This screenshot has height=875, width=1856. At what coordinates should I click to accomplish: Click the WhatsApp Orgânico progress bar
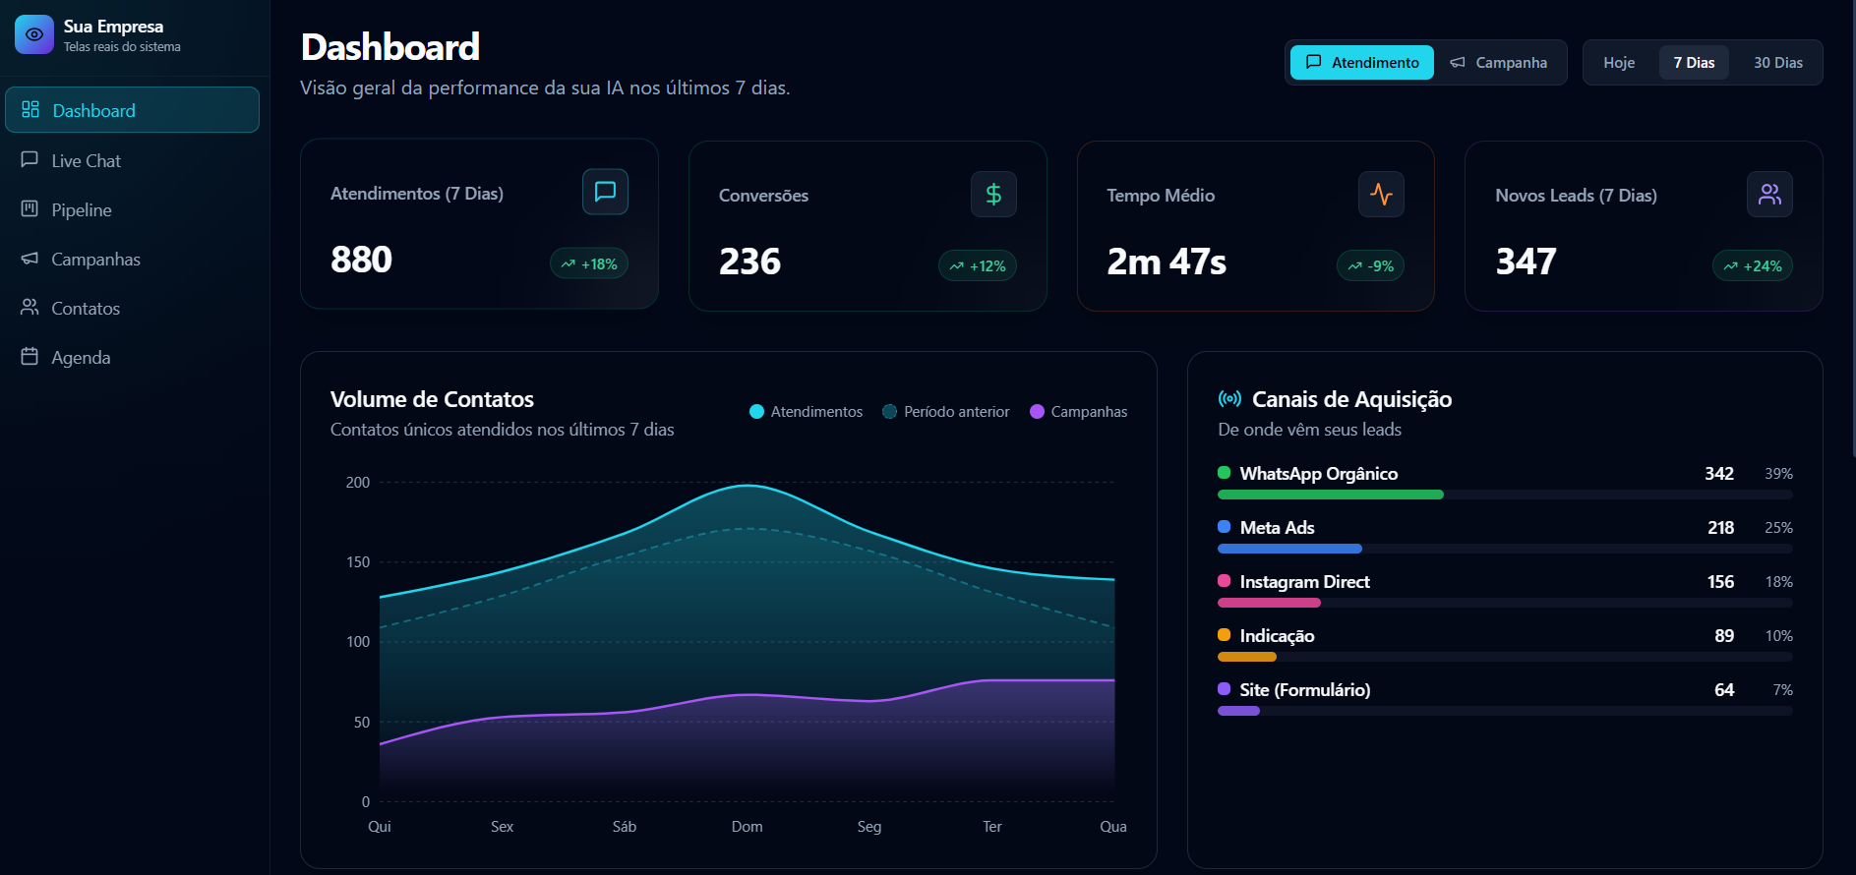(x=1505, y=495)
